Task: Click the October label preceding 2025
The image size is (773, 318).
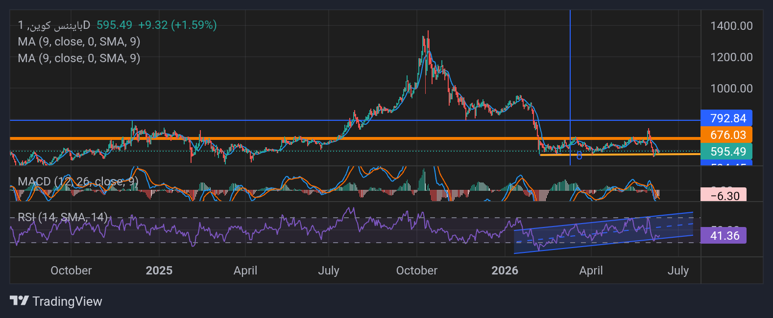Action: click(x=71, y=271)
